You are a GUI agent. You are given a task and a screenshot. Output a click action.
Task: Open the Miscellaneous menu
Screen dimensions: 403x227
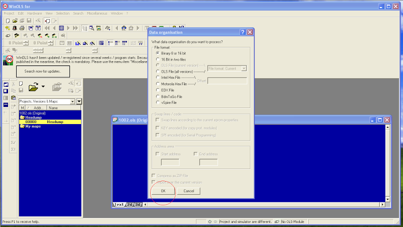(97, 14)
